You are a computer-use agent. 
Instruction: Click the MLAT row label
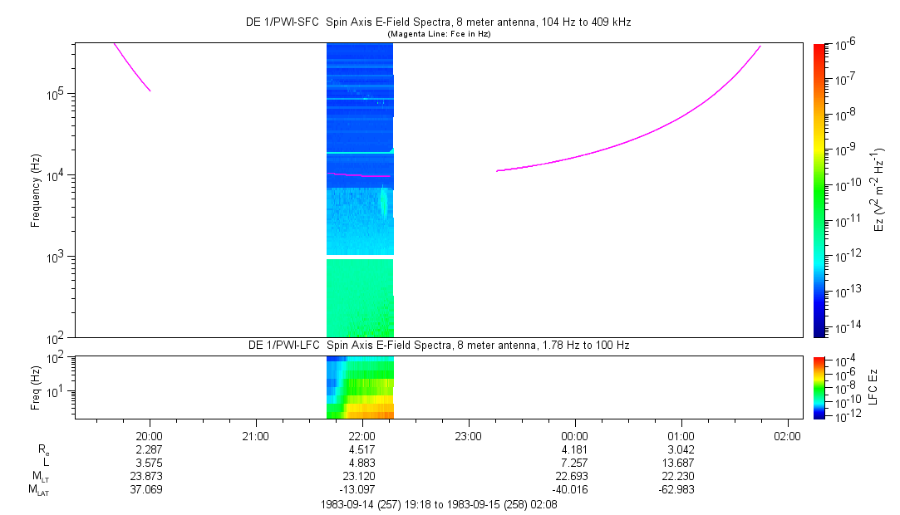click(39, 490)
